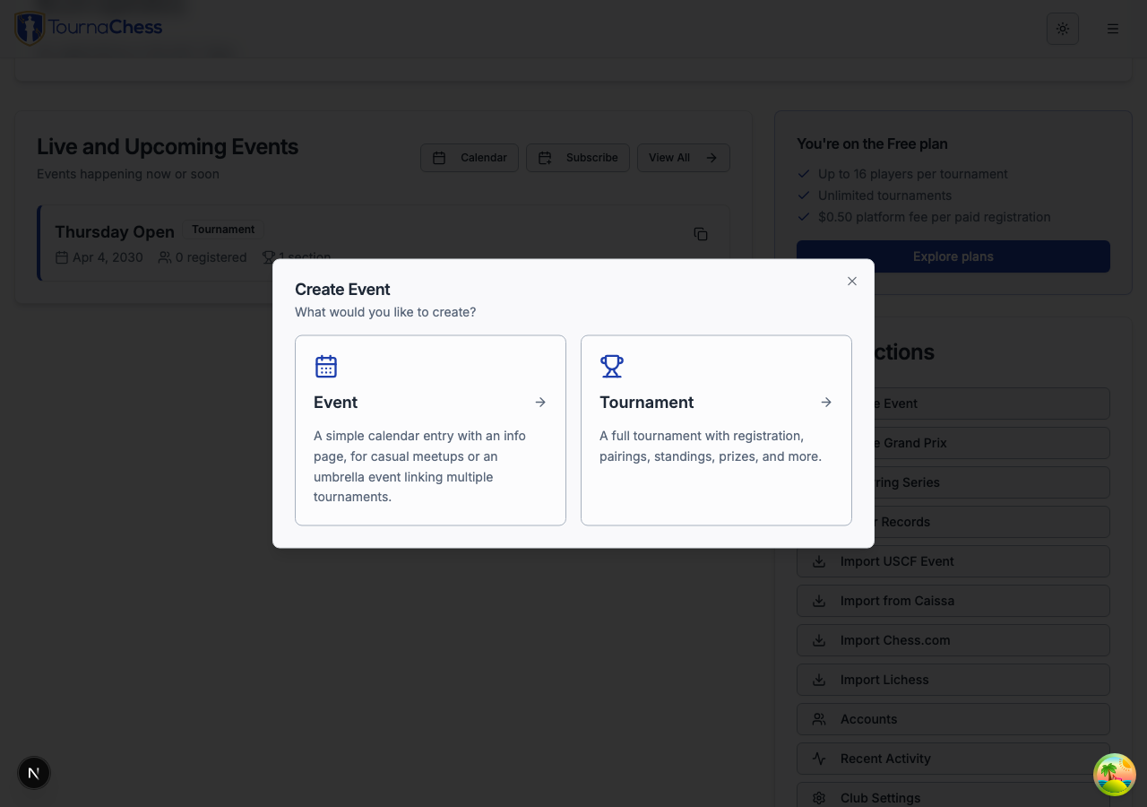Click the Subscribe button
Screen dimensions: 1147x807
pyautogui.click(x=578, y=158)
